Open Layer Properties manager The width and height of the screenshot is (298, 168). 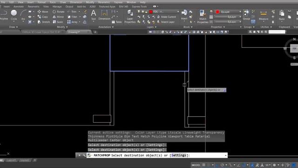coord(130,17)
